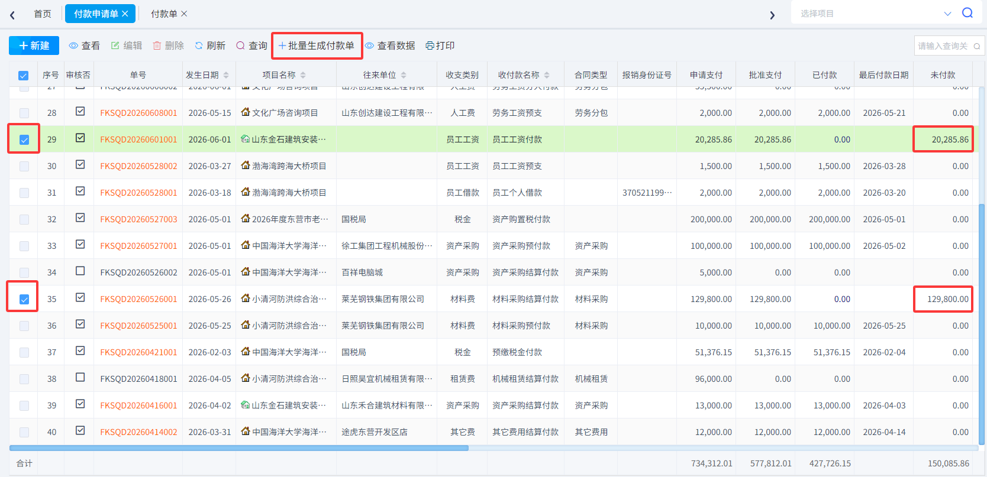
Task: Sort by 往来单位 column arrows
Action: [x=404, y=75]
